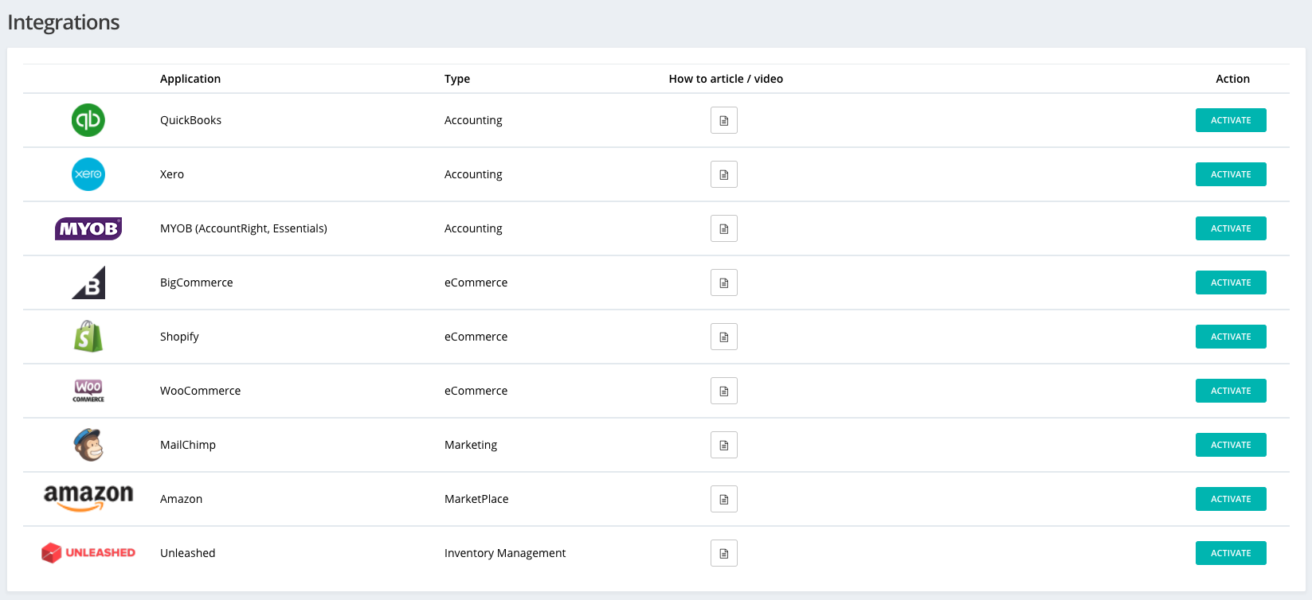Viewport: 1312px width, 600px height.
Task: Activate the BigCommerce integration
Action: pyautogui.click(x=1230, y=282)
